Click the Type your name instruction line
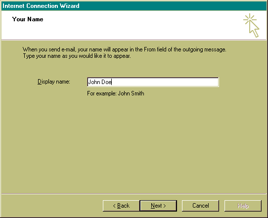Screen dimensions: 268x218 pyautogui.click(x=77, y=56)
